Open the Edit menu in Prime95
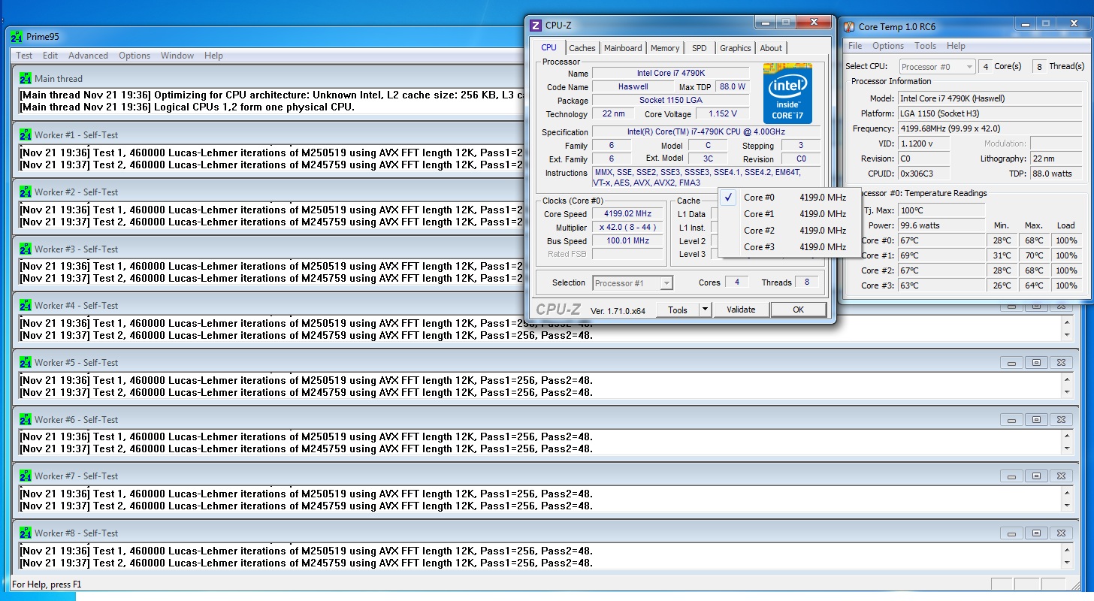The height and width of the screenshot is (601, 1094). [50, 56]
